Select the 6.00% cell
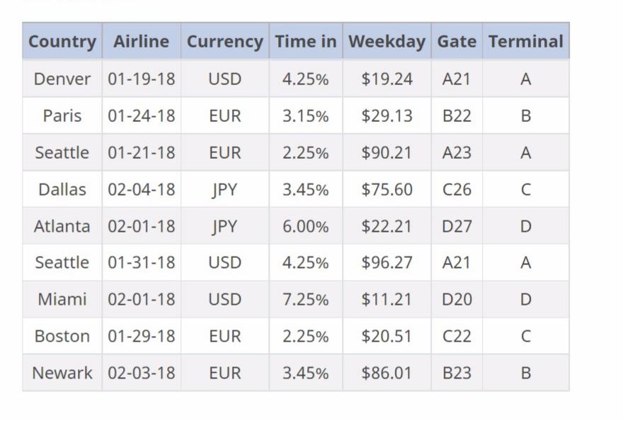The width and height of the screenshot is (623, 421). point(305,226)
